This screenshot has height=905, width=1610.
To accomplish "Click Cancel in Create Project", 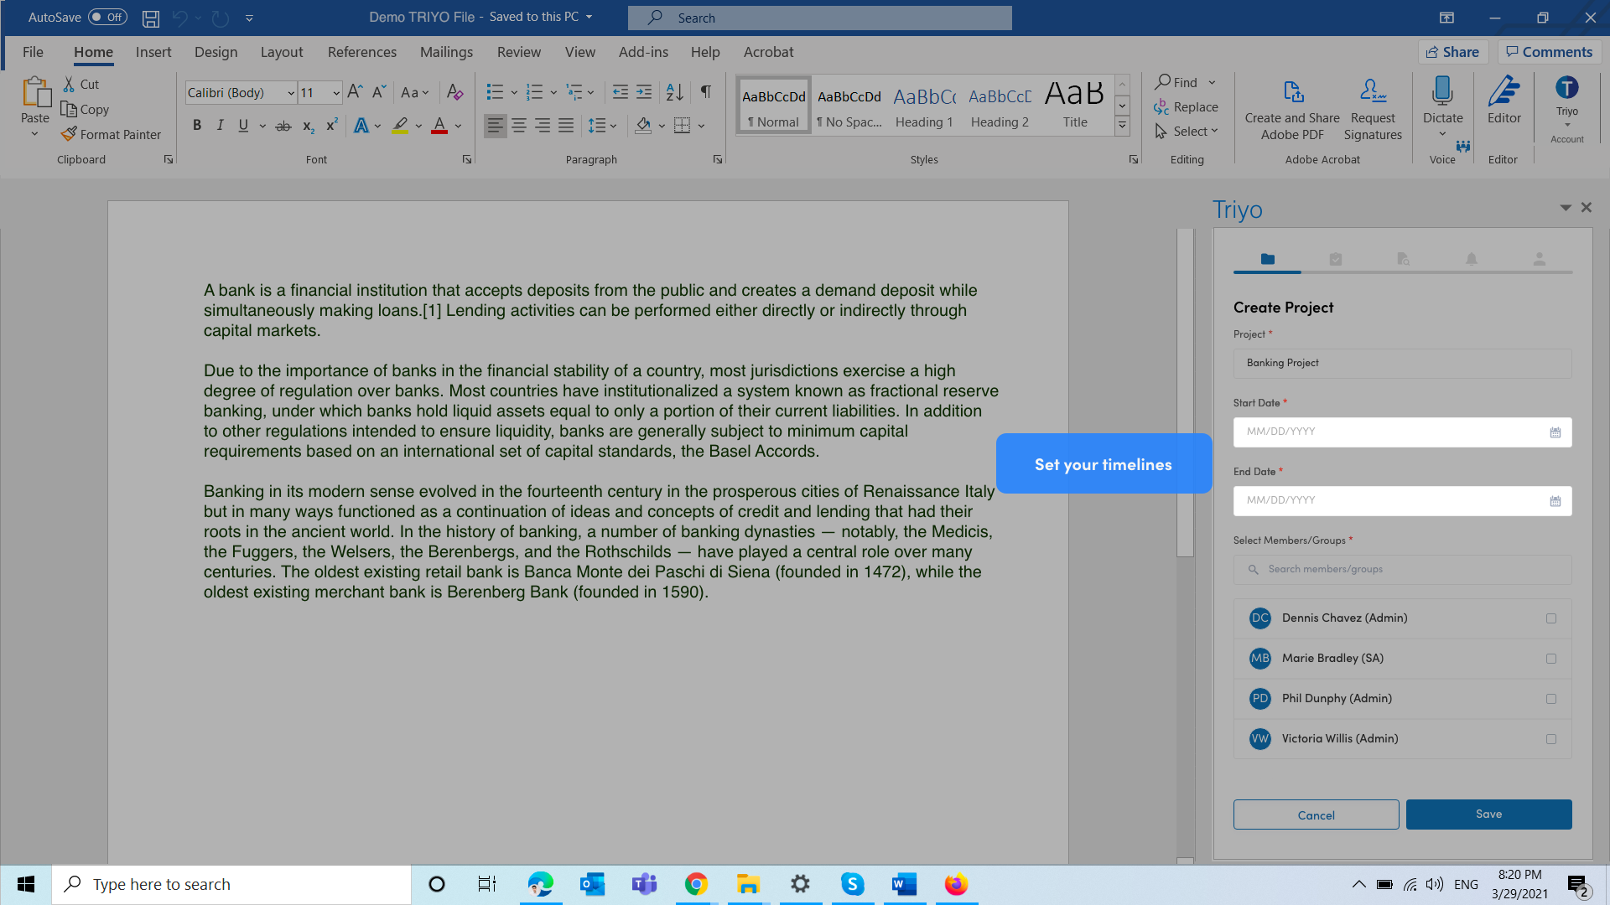I will (x=1316, y=814).
